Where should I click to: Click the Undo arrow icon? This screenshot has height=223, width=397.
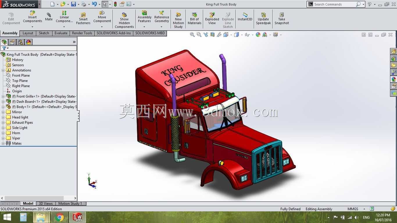click(94, 4)
